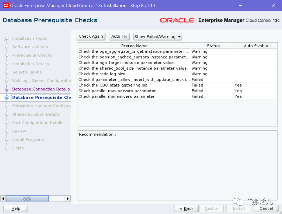Click the Installation Types step

(x=30, y=39)
